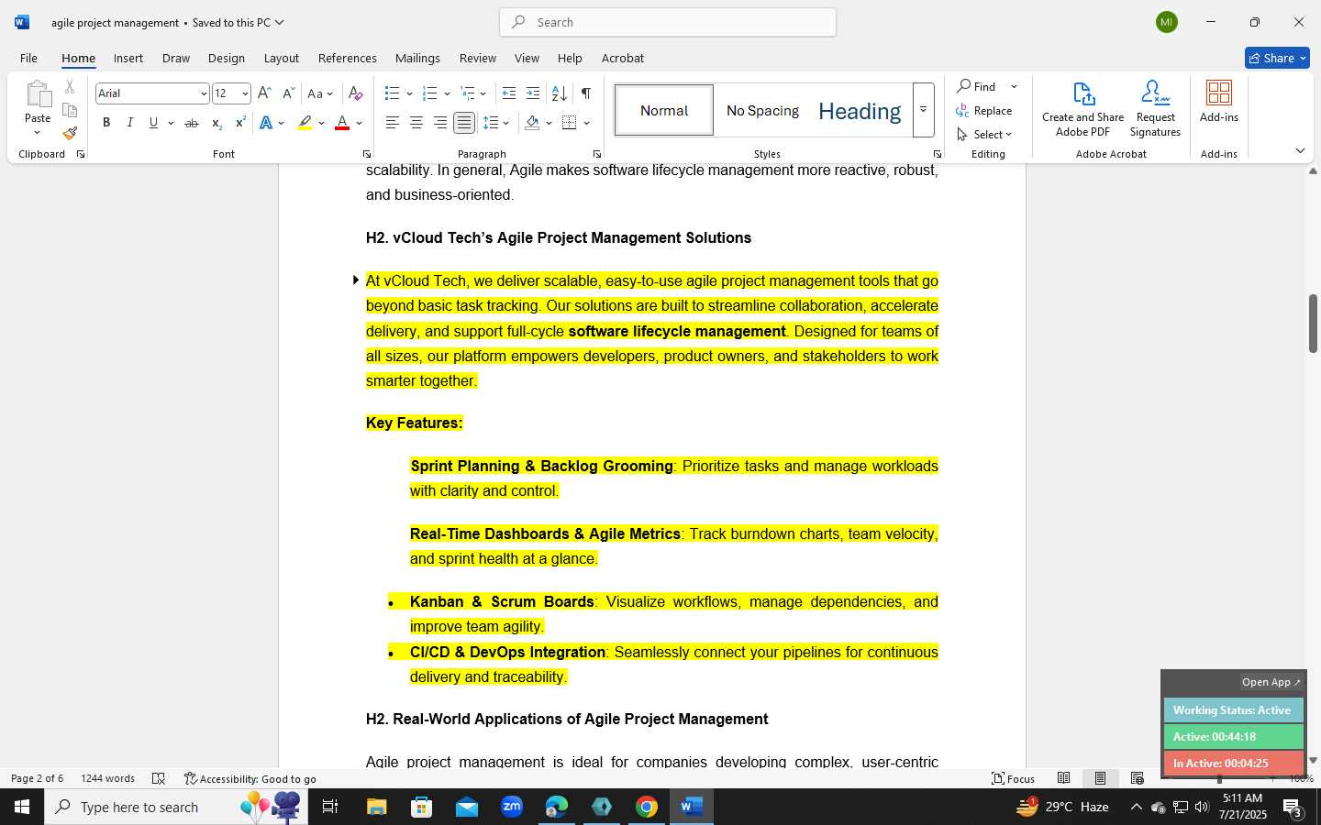Shrink font size with the smaller A

tap(288, 93)
